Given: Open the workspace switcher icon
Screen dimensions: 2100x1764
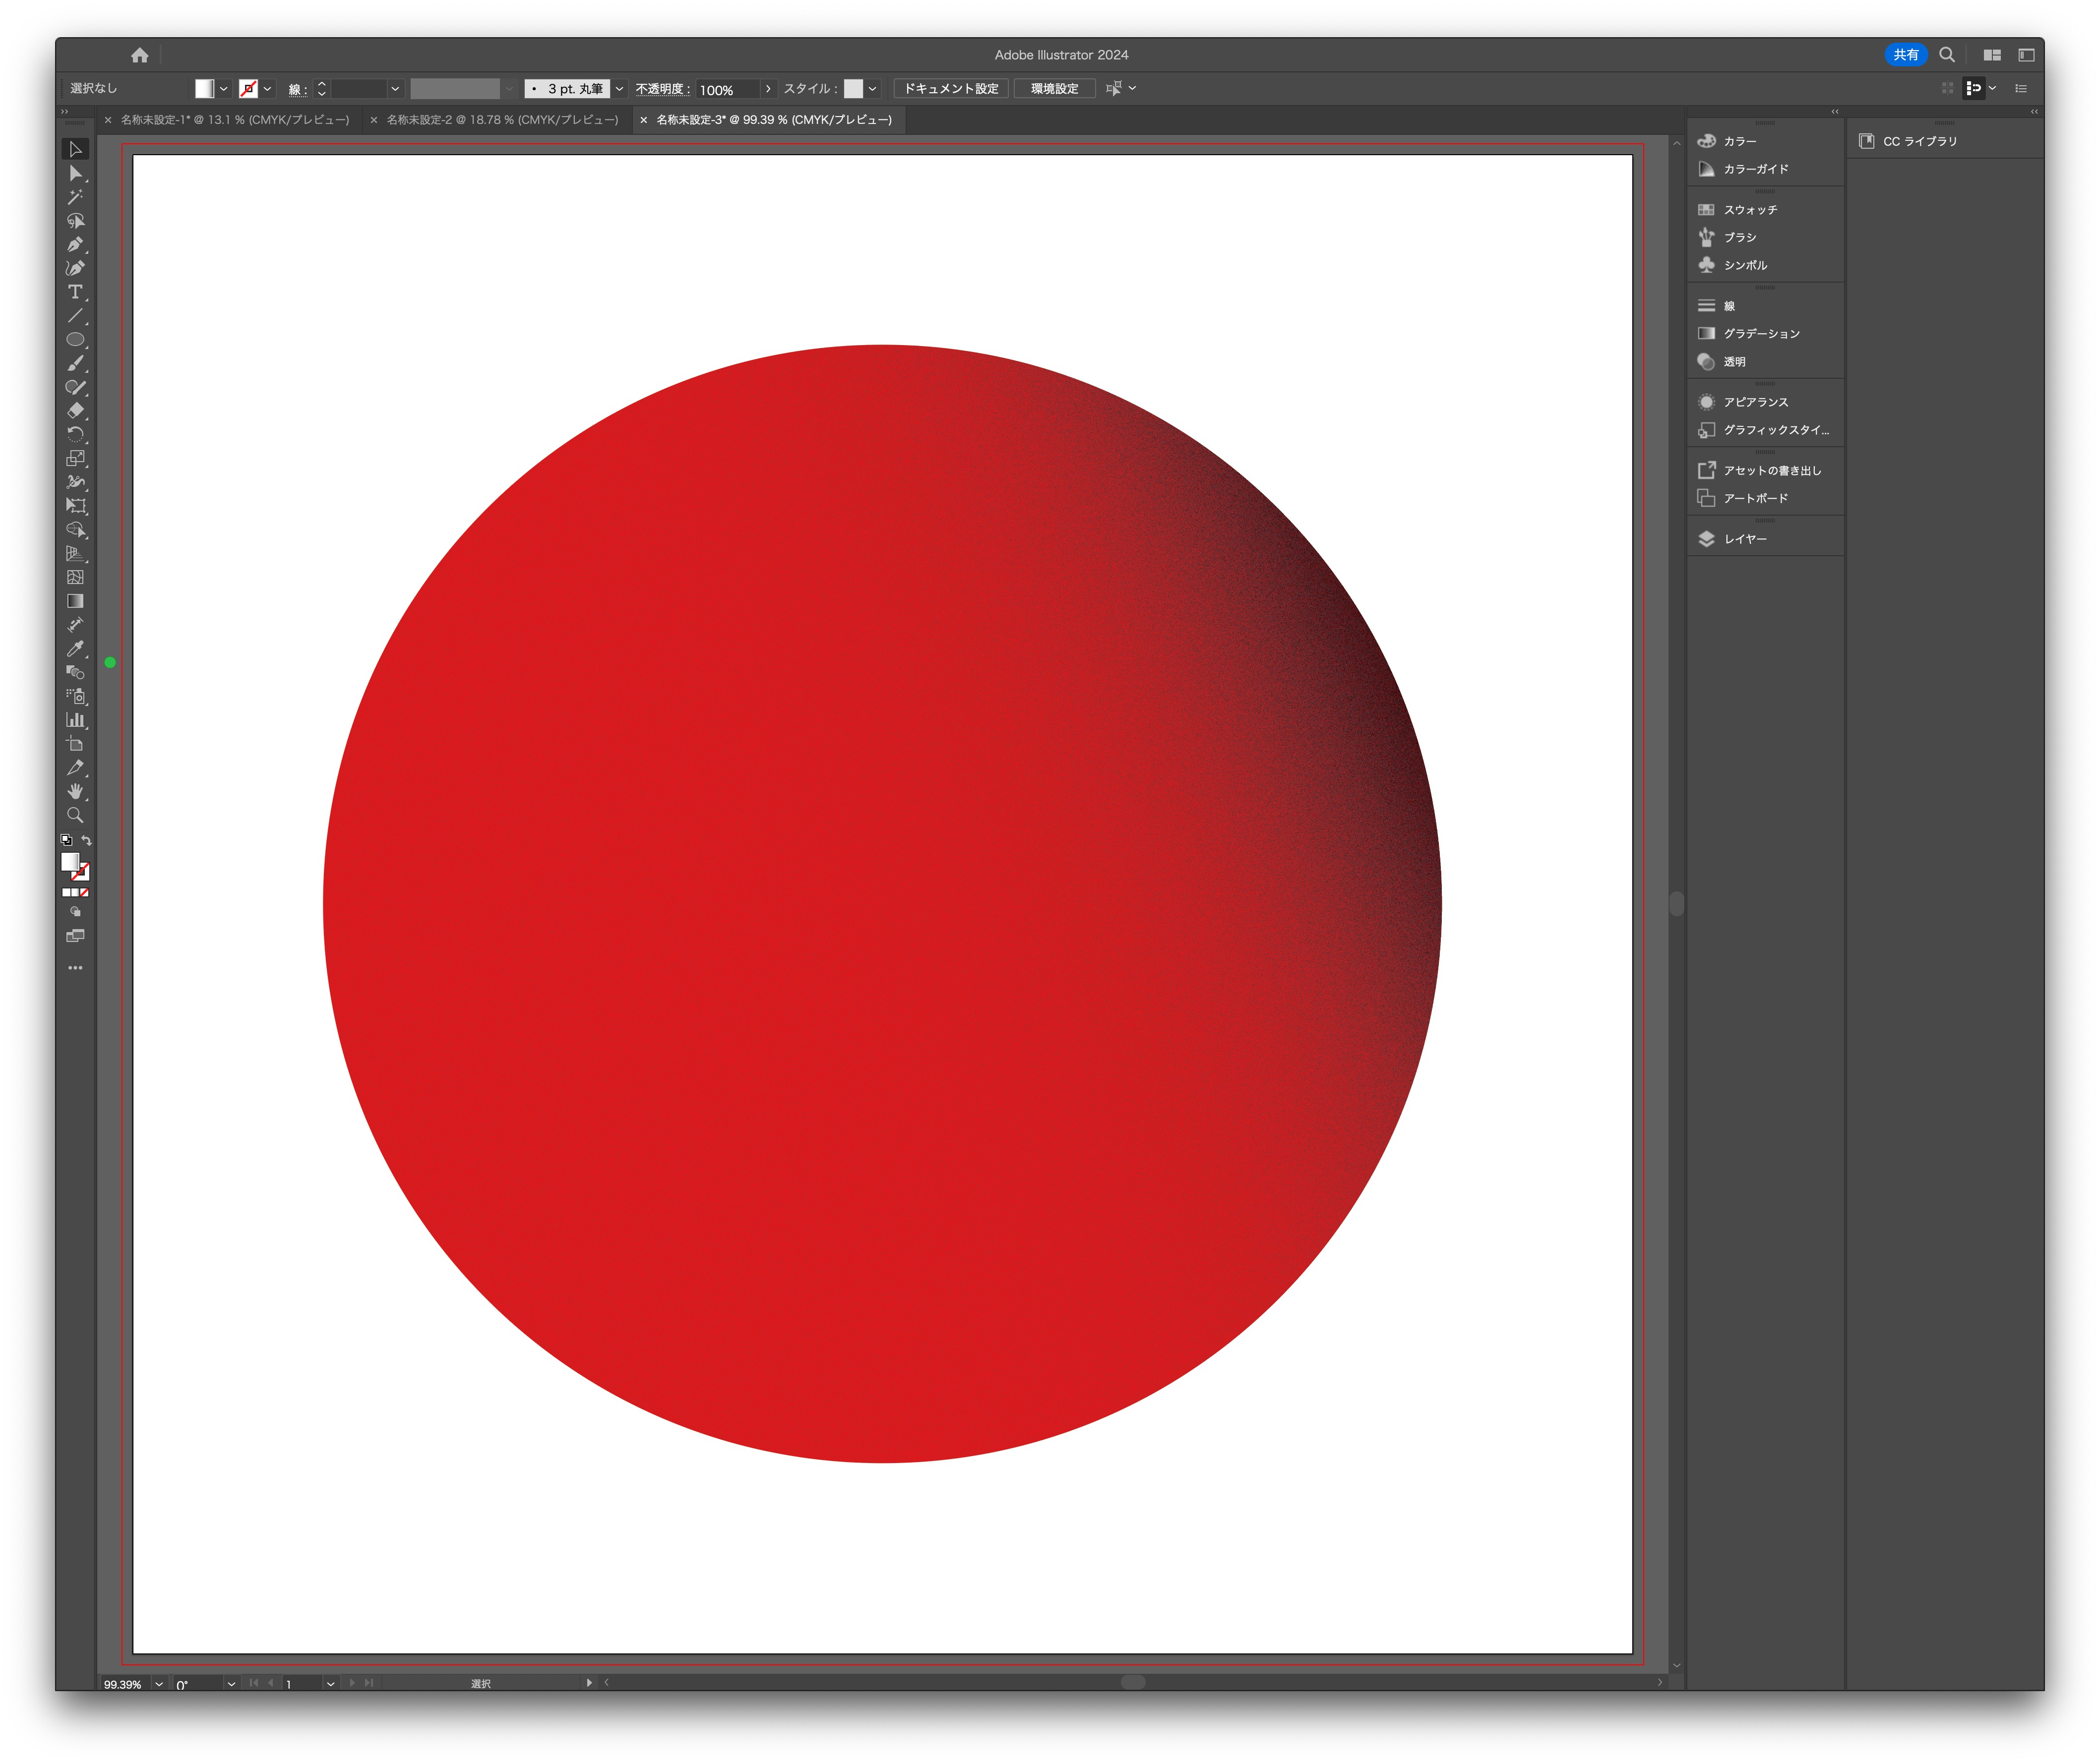Looking at the screenshot, I should 2026,55.
